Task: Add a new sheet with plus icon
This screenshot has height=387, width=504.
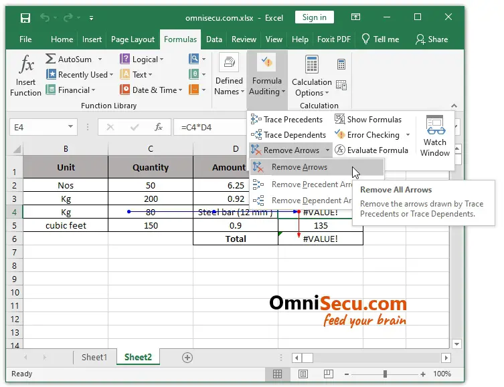Action: coord(187,358)
